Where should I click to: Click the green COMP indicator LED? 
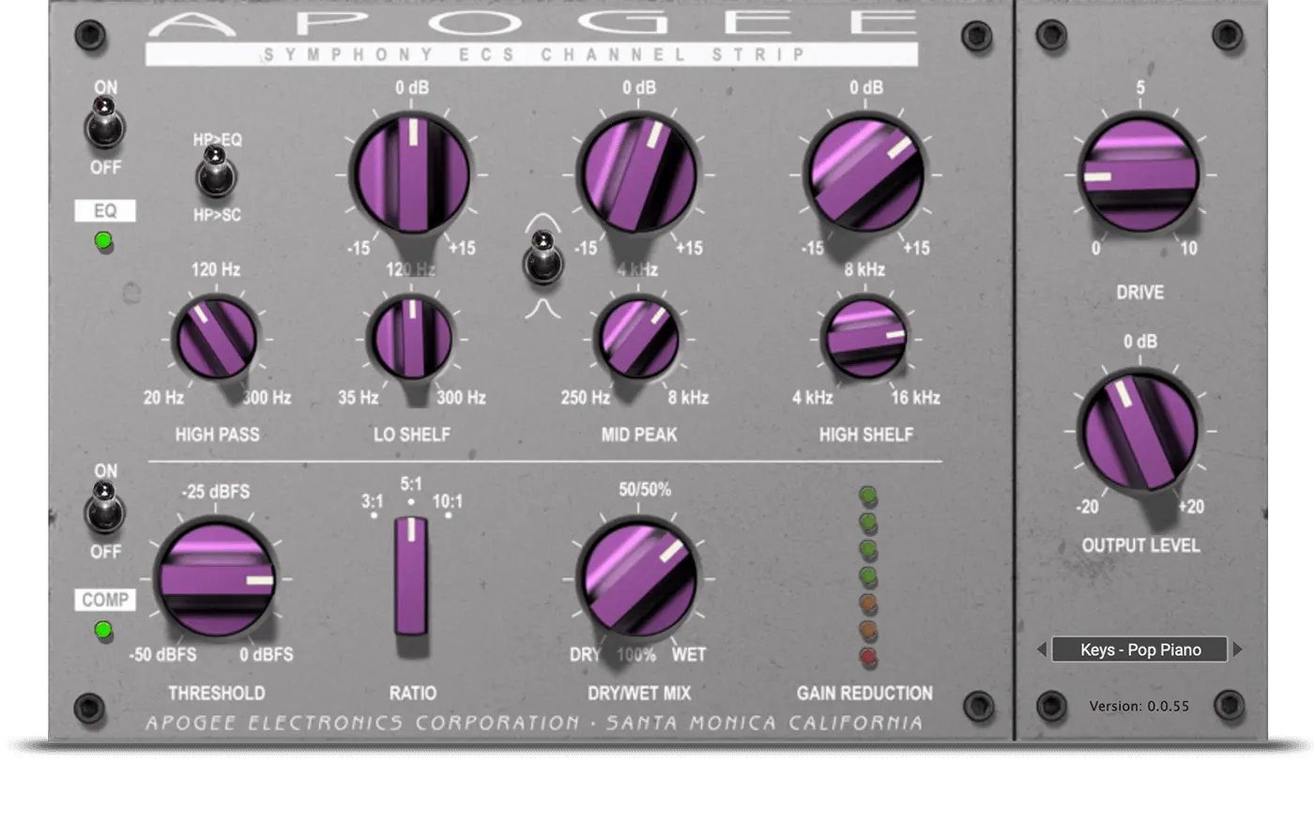click(x=104, y=630)
